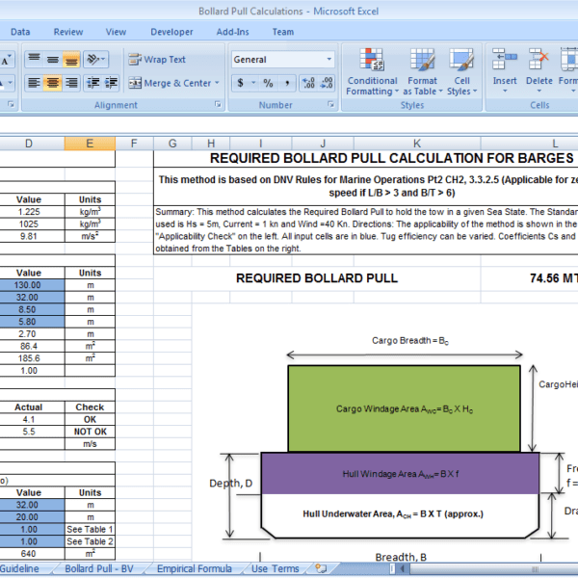The image size is (578, 578).
Task: Select the green Cargo Windage Area shape
Action: [x=404, y=408]
